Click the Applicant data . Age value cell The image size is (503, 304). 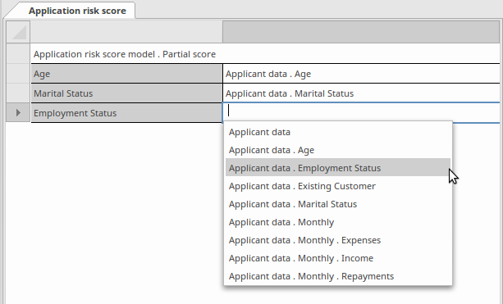pyautogui.click(x=361, y=74)
